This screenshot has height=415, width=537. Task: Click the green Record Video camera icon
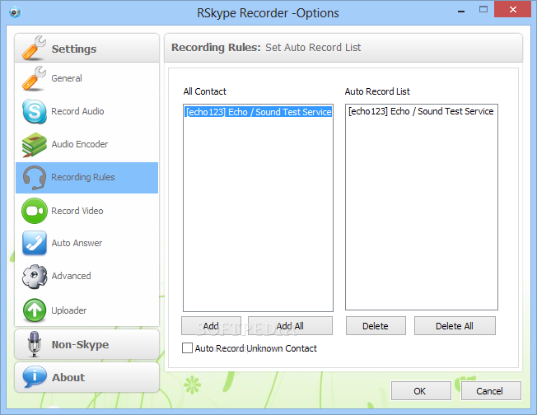(x=35, y=211)
